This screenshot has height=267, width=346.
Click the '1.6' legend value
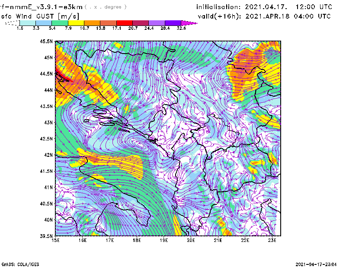point(20,28)
